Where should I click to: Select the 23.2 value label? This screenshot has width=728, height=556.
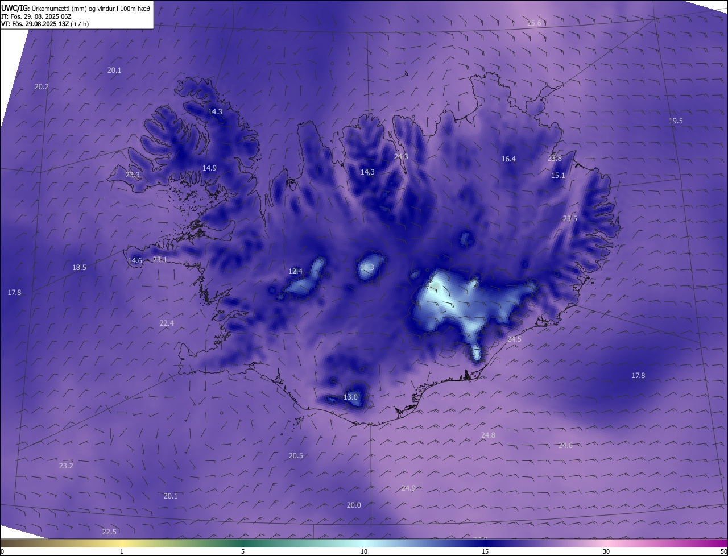point(66,466)
